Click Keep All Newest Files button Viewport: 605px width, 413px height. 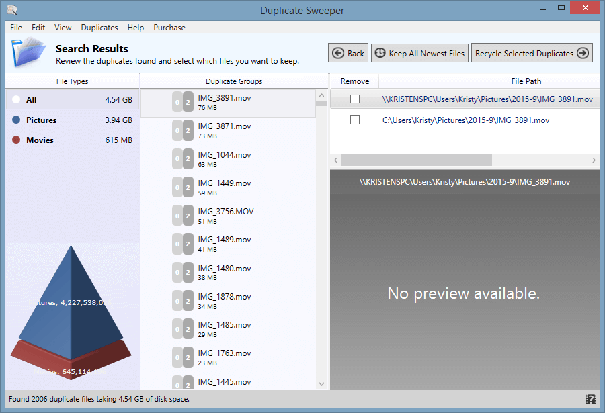point(419,53)
